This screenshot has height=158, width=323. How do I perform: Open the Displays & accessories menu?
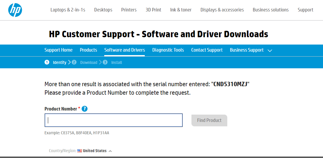click(222, 10)
